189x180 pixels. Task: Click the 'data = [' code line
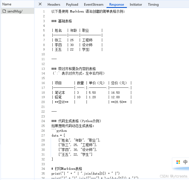tap(58, 135)
